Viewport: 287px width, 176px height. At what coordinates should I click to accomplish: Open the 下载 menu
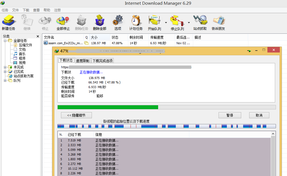coord(26,10)
